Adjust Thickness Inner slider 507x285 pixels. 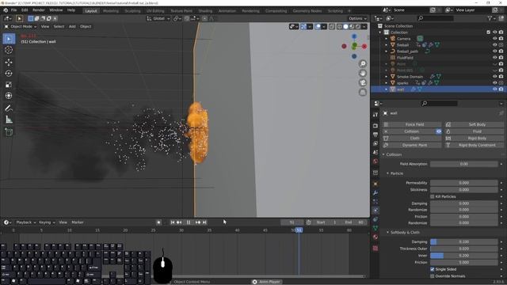click(x=464, y=256)
